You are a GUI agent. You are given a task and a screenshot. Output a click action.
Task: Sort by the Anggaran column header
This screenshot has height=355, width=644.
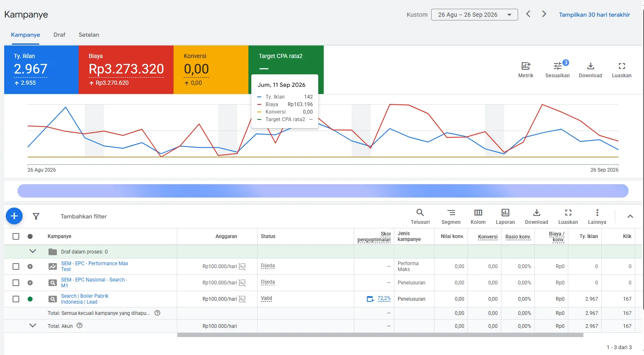click(226, 236)
